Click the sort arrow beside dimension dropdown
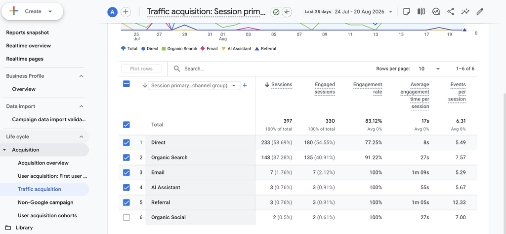The image size is (506, 234). [145, 85]
